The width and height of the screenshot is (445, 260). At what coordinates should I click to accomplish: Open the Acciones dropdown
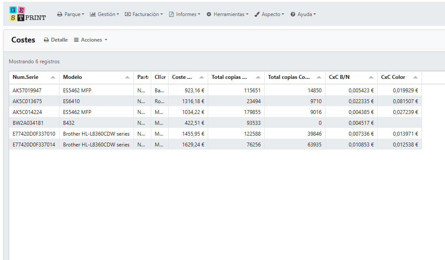point(91,40)
